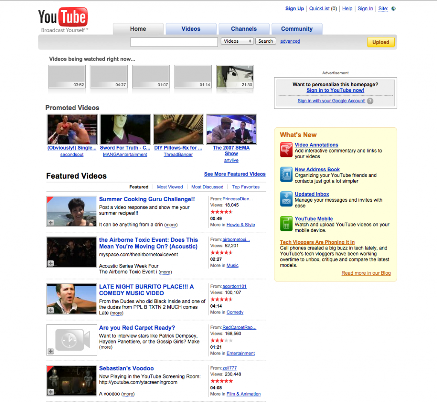Open the ThreadBanger channel link
The height and width of the screenshot is (402, 437).
click(178, 155)
